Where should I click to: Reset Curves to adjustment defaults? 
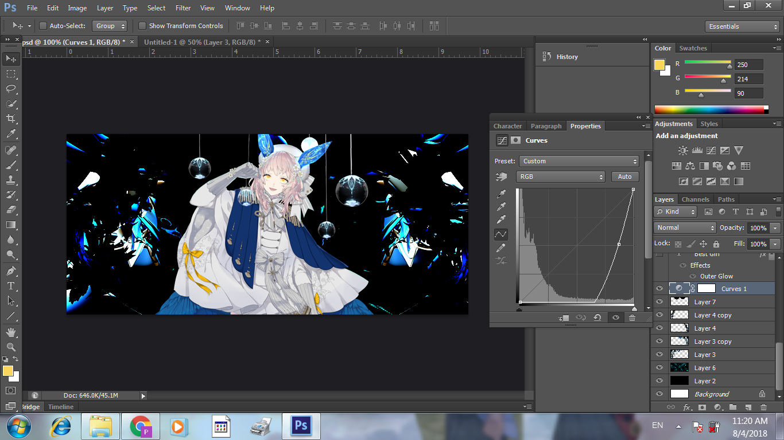(597, 317)
